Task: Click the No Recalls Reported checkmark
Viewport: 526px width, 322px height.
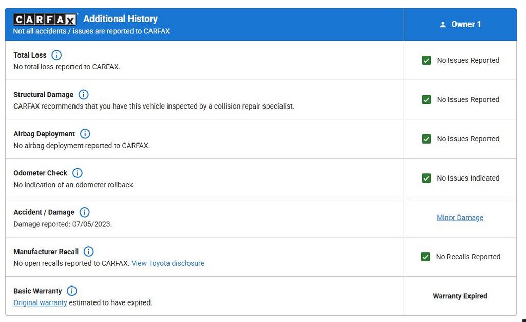Action: (425, 257)
